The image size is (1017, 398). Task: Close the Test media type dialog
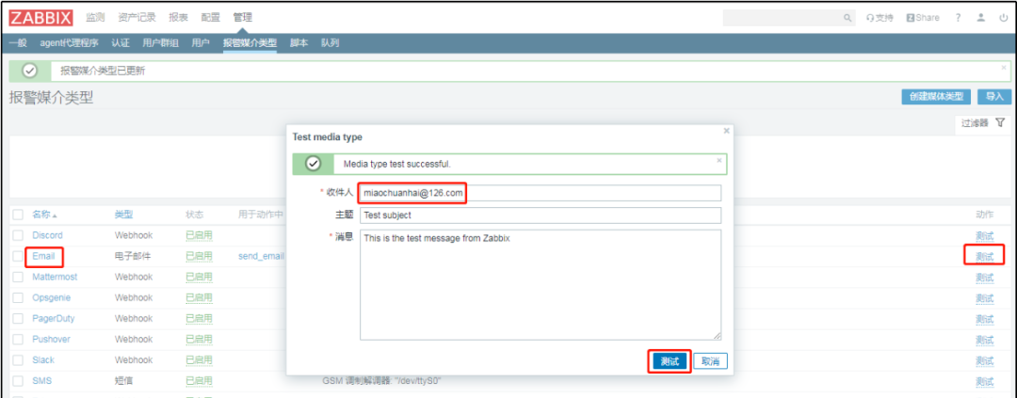(726, 131)
